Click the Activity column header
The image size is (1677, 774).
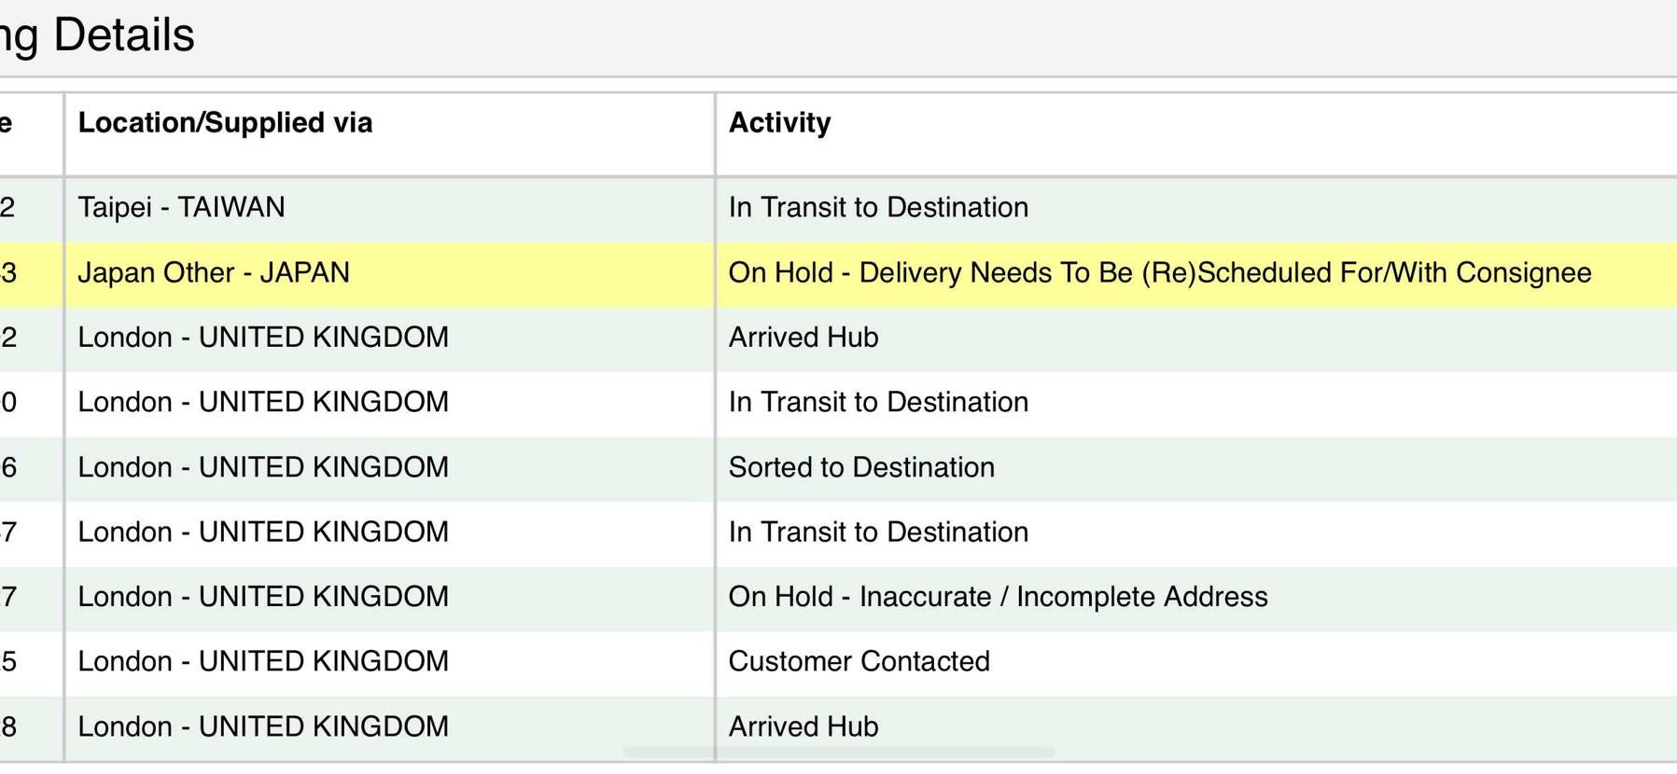[779, 123]
